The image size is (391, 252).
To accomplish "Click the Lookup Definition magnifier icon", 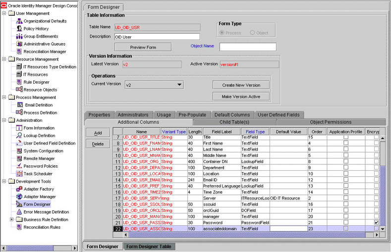I will tap(19, 136).
